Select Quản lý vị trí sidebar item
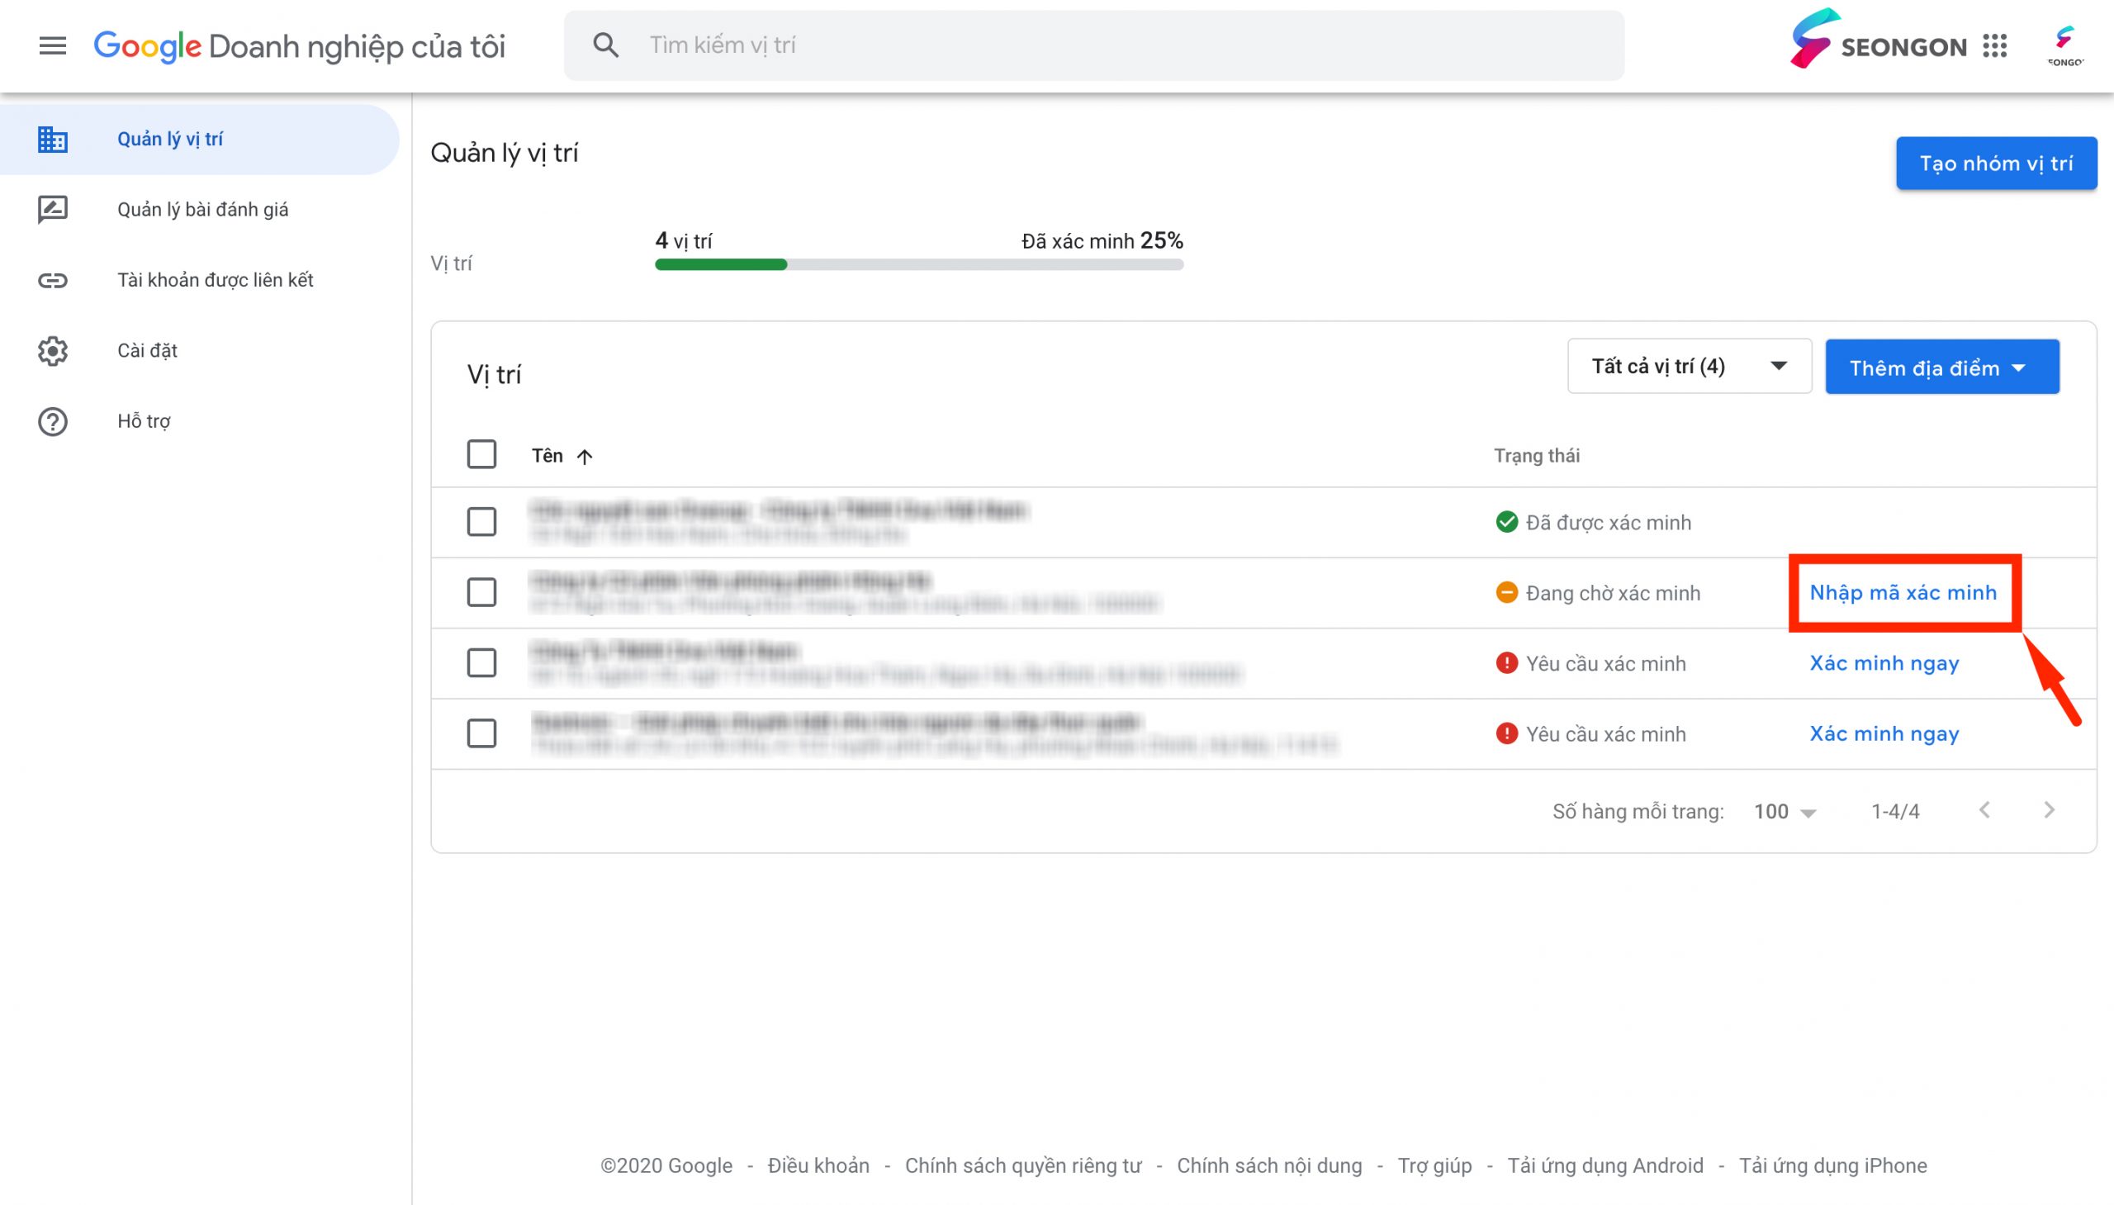Screen dimensions: 2114x1205 (199, 139)
